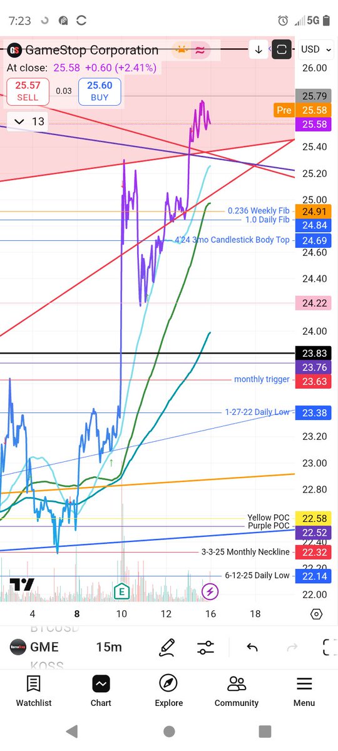This screenshot has height=751, width=338.
Task: Change the 15m timeframe interval
Action: (109, 647)
